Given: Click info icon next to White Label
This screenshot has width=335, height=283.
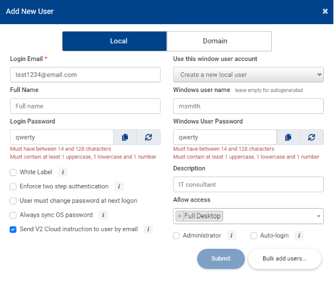Looking at the screenshot, I should click(x=63, y=172).
